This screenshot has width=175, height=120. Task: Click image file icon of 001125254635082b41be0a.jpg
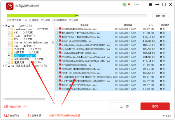point(60,29)
